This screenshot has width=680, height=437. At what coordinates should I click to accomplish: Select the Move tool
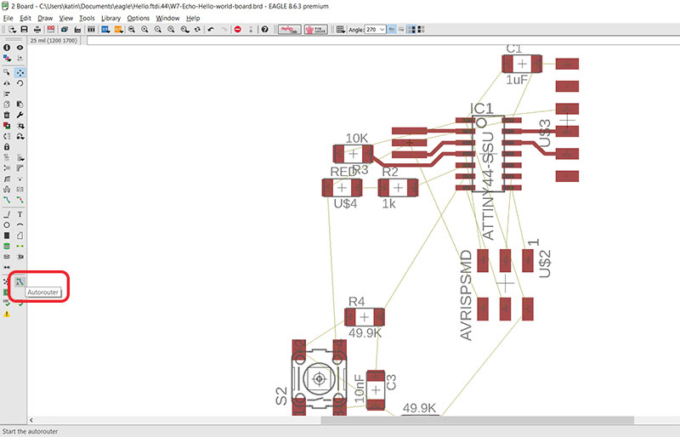20,72
